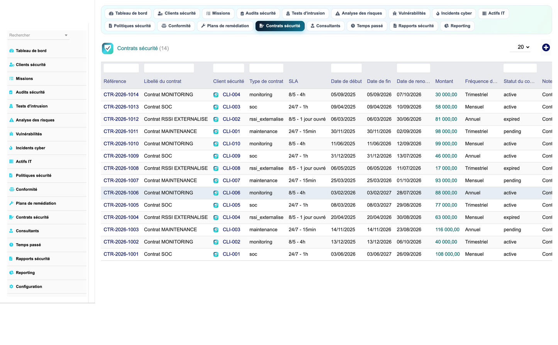Open the Audits sécurité top tab
558x345 pixels.
(x=258, y=13)
